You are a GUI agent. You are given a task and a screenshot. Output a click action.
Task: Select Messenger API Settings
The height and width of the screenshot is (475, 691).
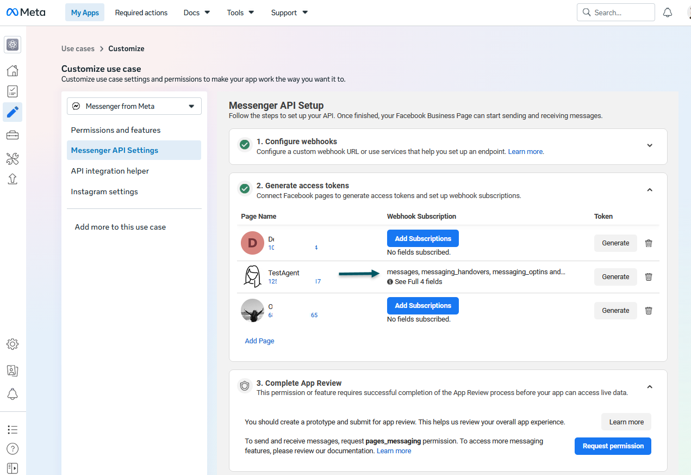click(x=134, y=150)
